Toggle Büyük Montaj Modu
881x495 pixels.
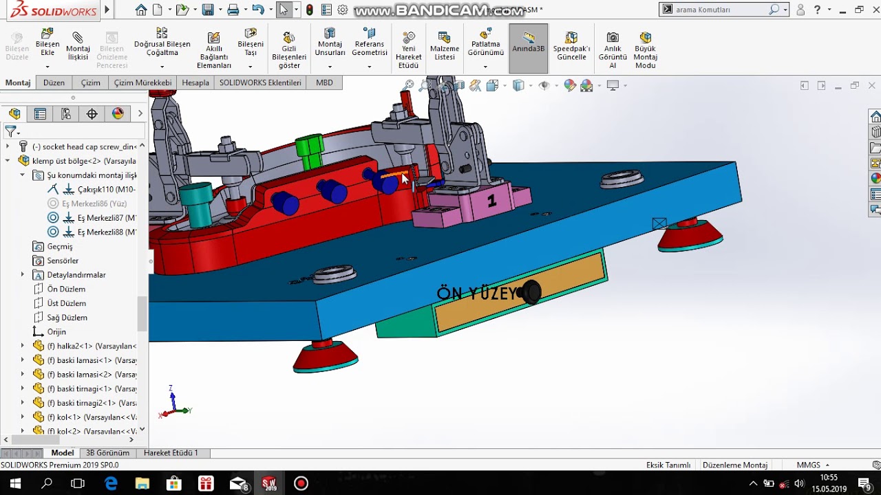pos(645,49)
